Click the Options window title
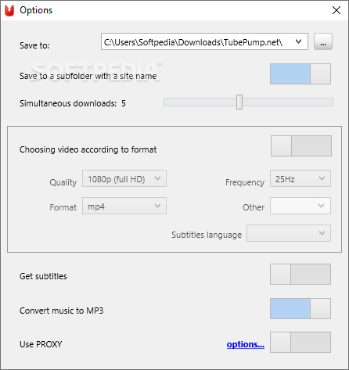The width and height of the screenshot is (349, 370). 36,10
